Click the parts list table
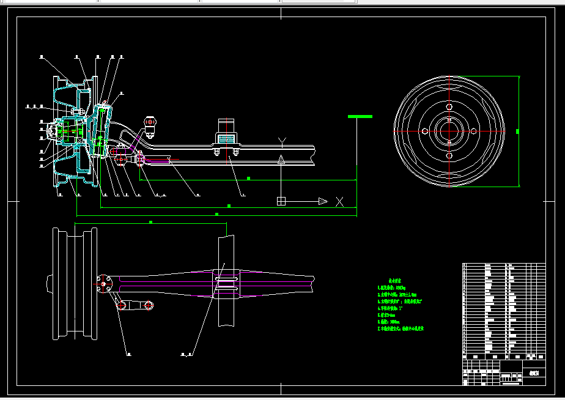Screen dimensions: 565x400 pyautogui.click(x=504, y=311)
